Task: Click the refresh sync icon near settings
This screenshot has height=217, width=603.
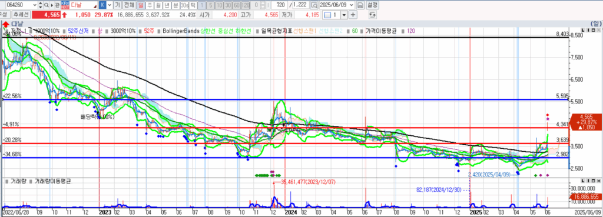Action: point(372,15)
